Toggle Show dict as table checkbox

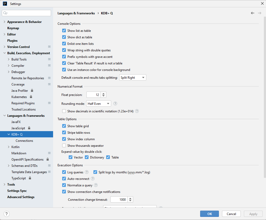click(x=64, y=37)
